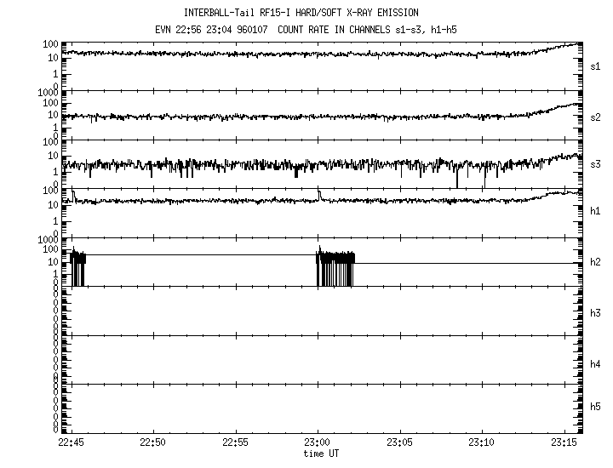Click the 23:00 time tick label
Viewport: 613px width, 468px height.
pos(318,442)
